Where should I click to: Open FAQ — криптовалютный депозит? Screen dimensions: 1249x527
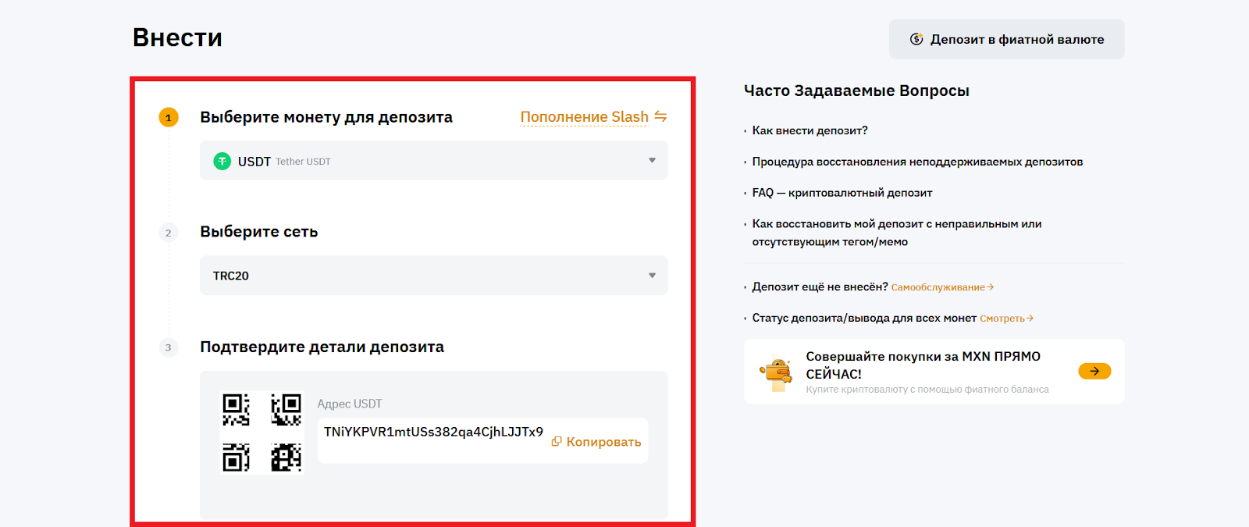click(x=842, y=193)
